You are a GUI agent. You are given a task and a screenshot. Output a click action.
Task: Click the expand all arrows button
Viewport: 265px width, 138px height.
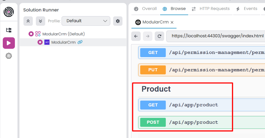coord(41,21)
